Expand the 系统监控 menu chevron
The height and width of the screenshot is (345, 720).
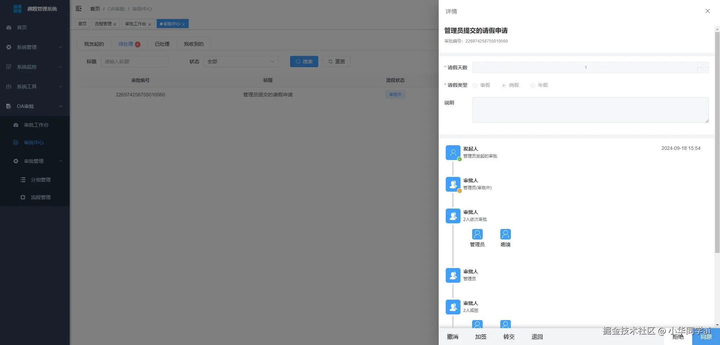(x=61, y=67)
